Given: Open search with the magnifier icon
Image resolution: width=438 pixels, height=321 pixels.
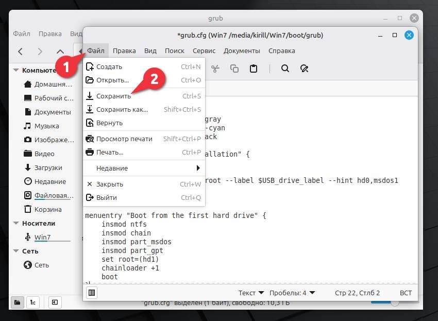Looking at the screenshot, I should pos(285,69).
